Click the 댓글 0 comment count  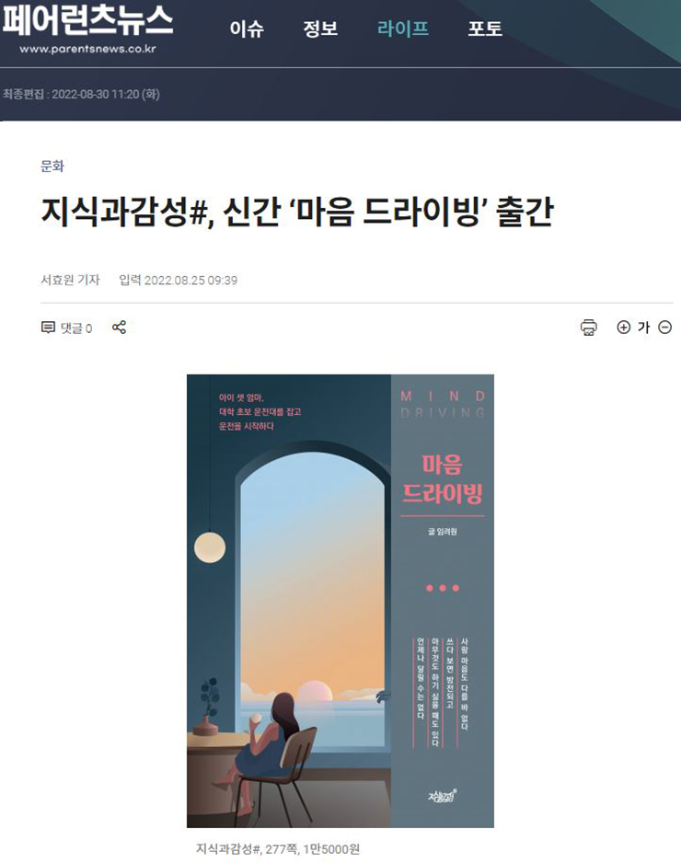click(76, 328)
